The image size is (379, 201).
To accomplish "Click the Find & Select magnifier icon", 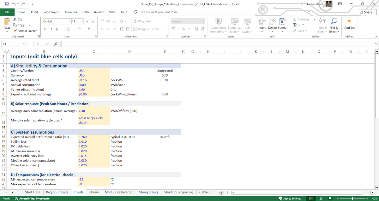I will coord(334,21).
